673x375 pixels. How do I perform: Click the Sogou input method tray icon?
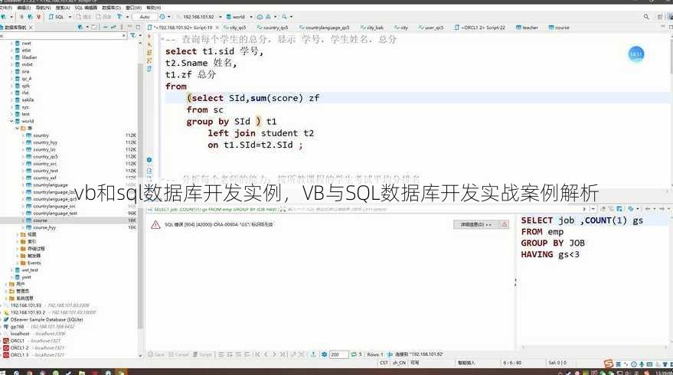coord(608,364)
